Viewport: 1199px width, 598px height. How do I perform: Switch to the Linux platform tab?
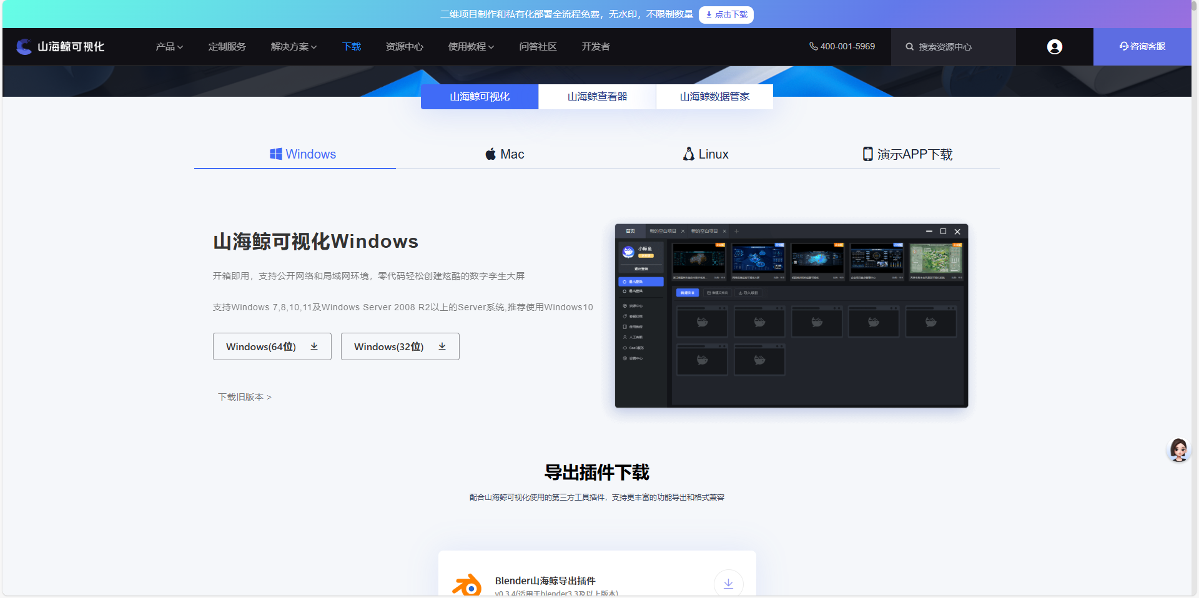(706, 154)
